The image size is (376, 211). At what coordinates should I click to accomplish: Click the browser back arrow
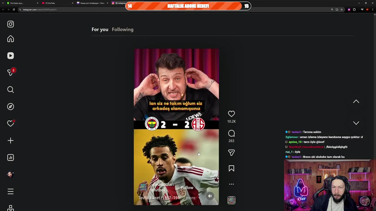pos(3,9)
